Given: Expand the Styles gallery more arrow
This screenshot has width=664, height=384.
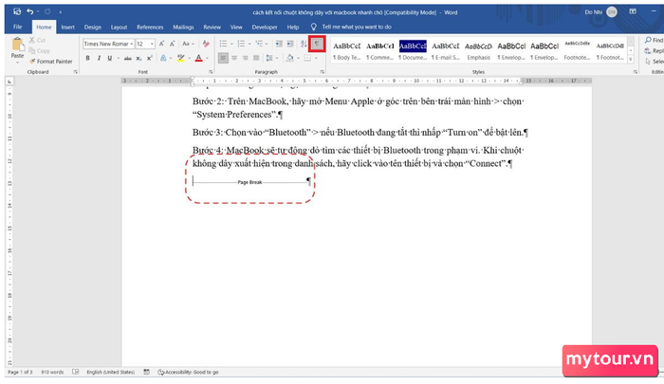Looking at the screenshot, I should click(x=631, y=60).
